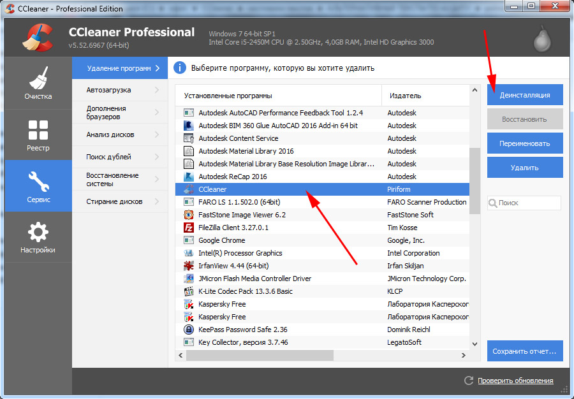The image size is (574, 399).
Task: Click into the Поиск search field
Action: click(528, 203)
